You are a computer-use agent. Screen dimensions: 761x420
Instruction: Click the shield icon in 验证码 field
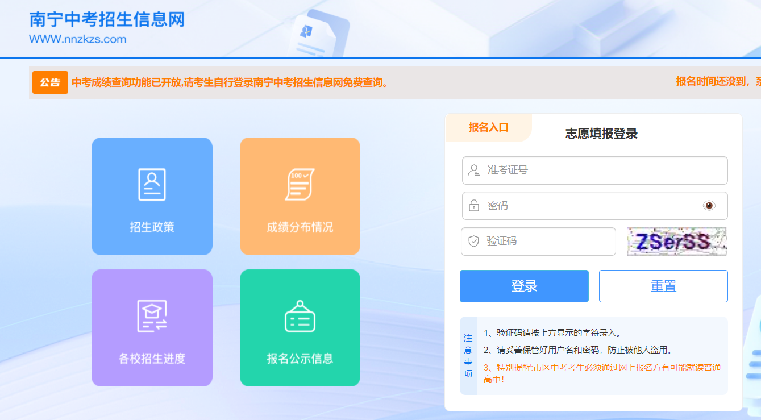473,242
